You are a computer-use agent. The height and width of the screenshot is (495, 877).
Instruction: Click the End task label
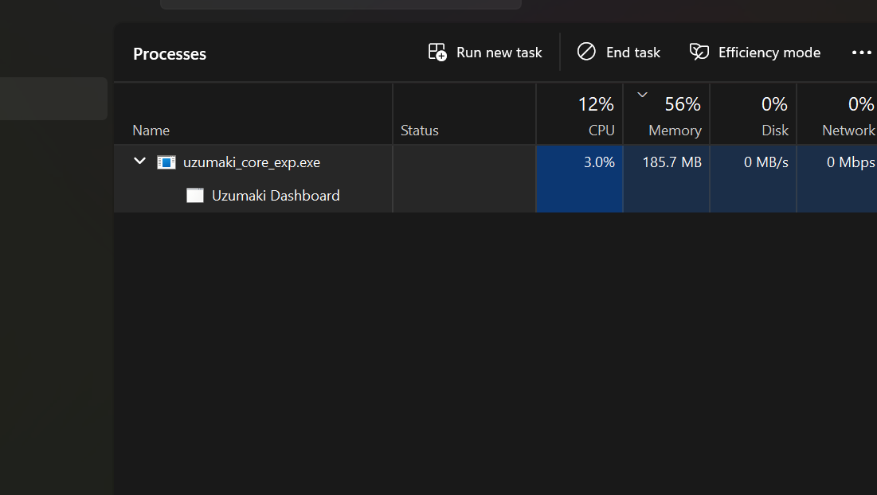coord(633,53)
